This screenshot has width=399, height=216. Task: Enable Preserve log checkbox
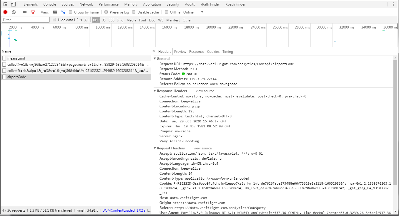point(106,12)
